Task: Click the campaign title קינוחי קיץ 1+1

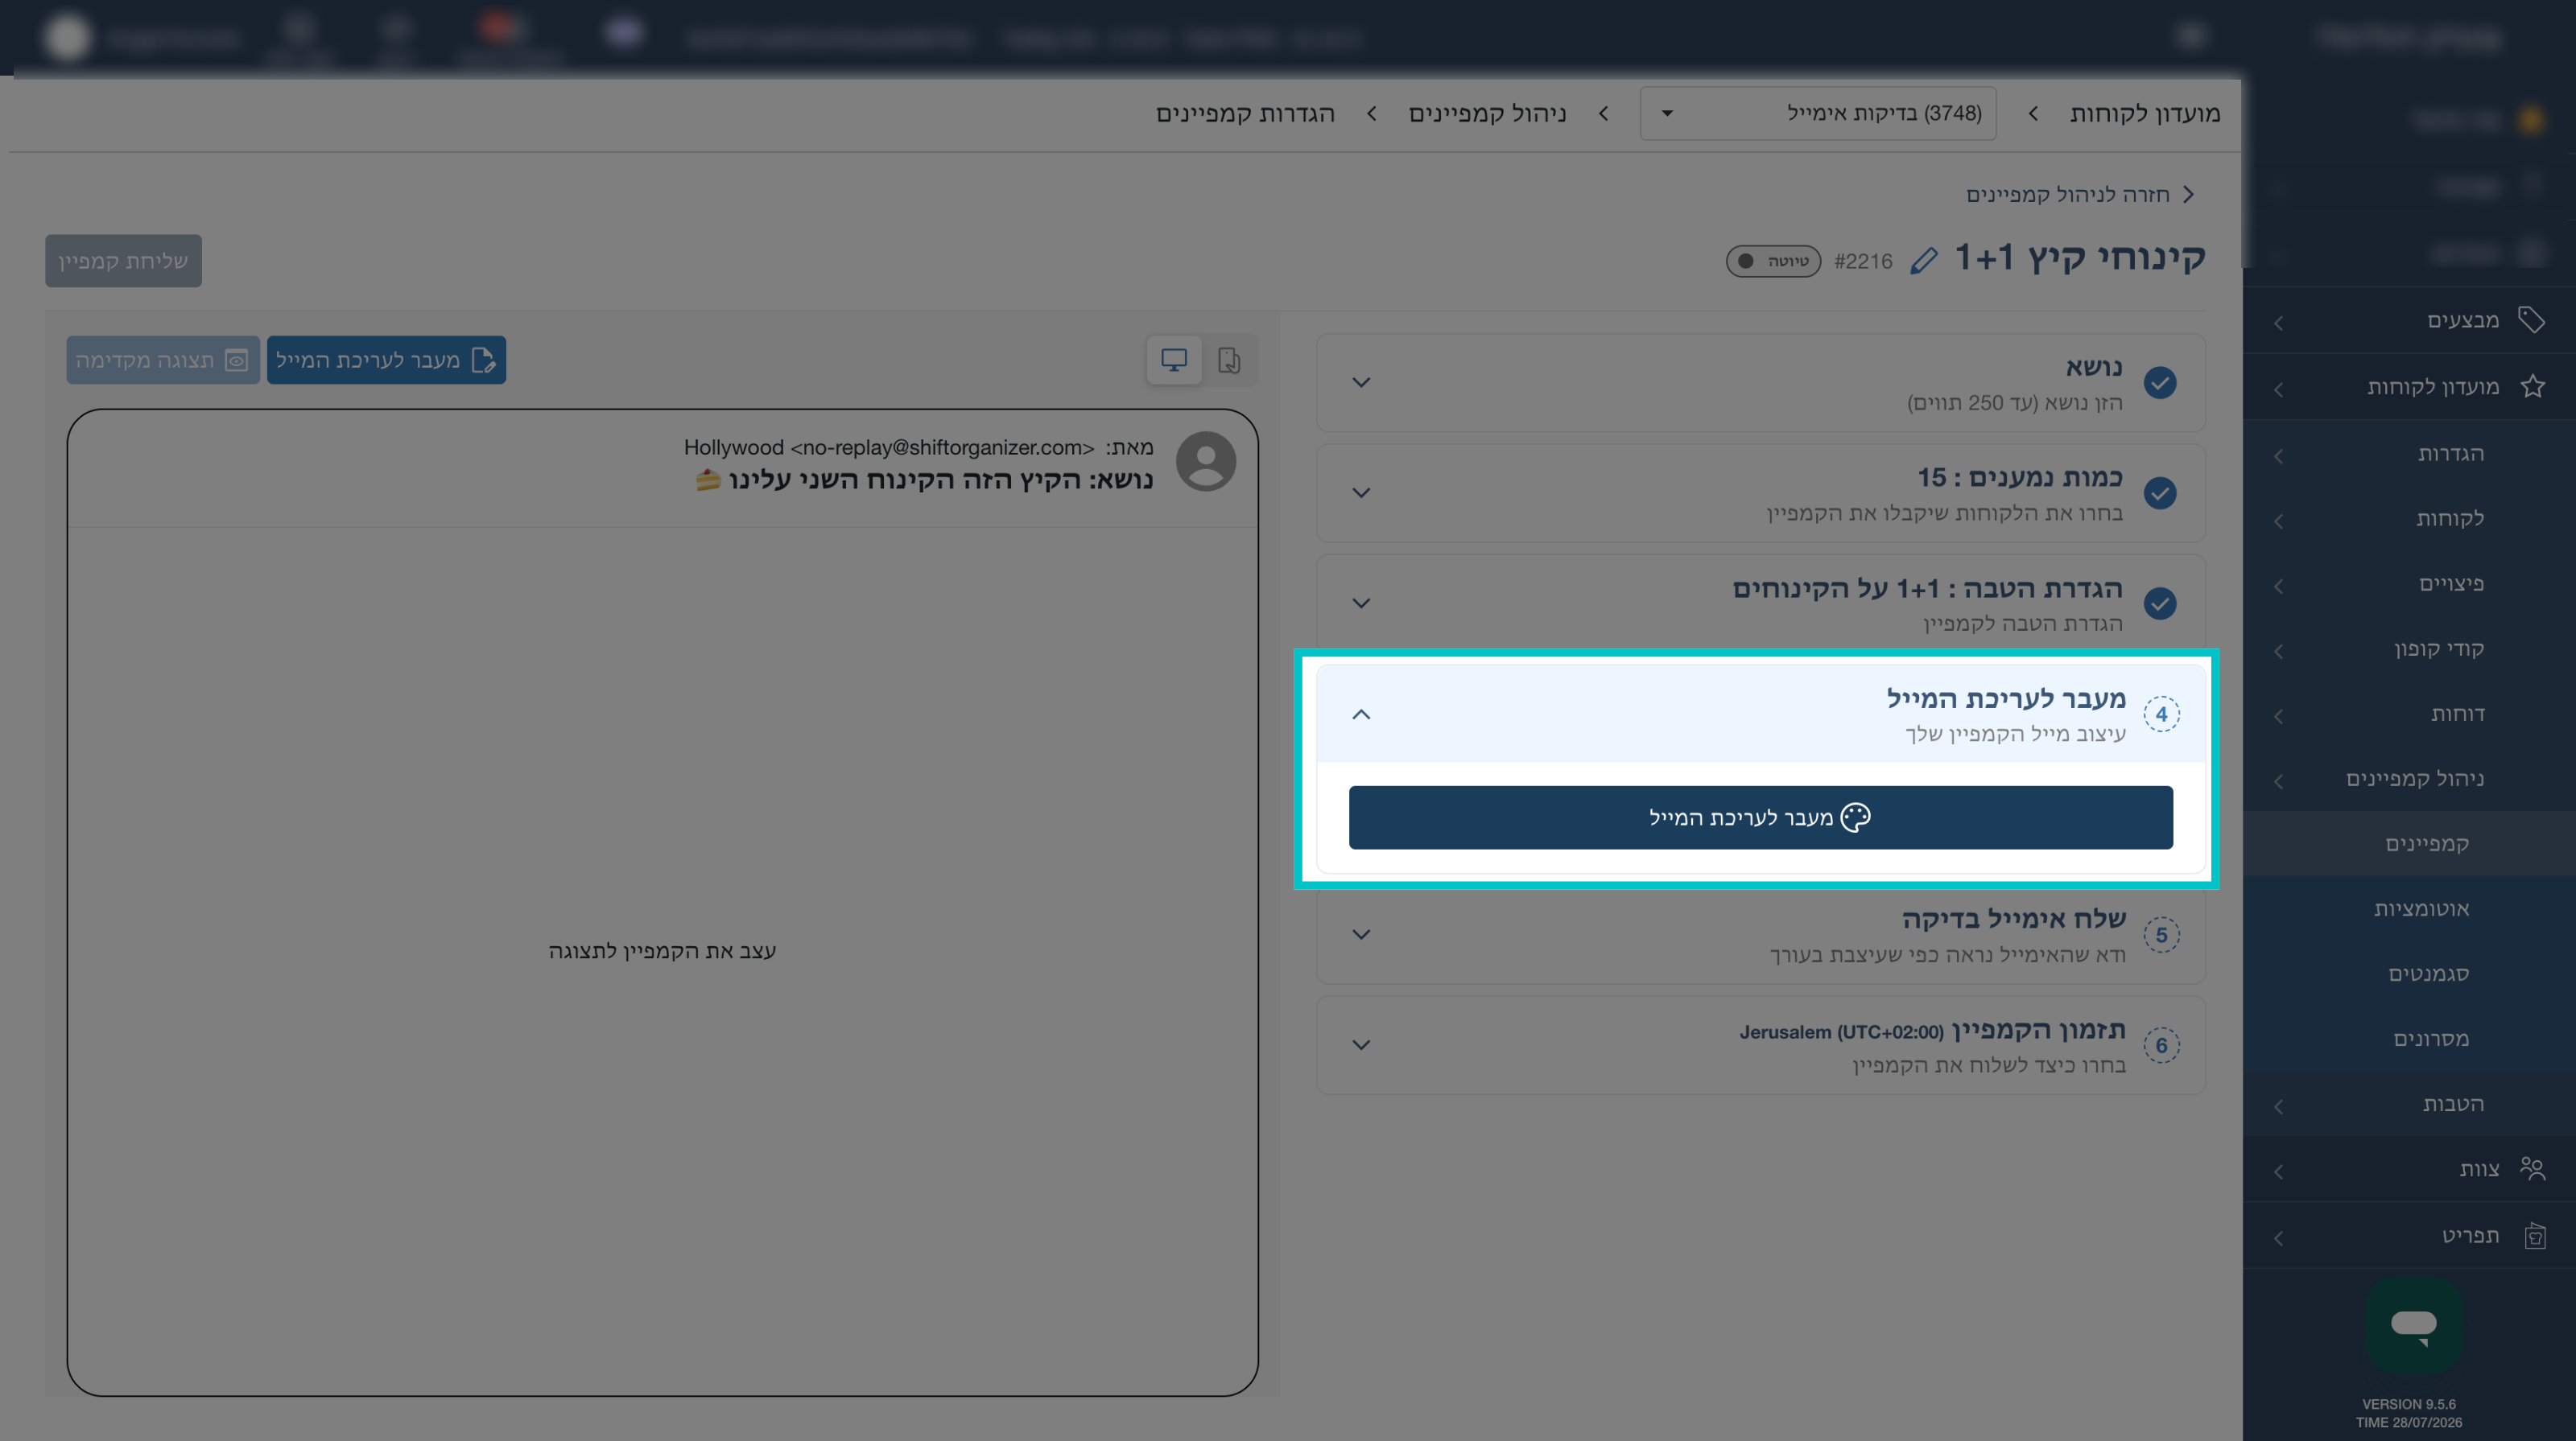Action: (x=2080, y=257)
